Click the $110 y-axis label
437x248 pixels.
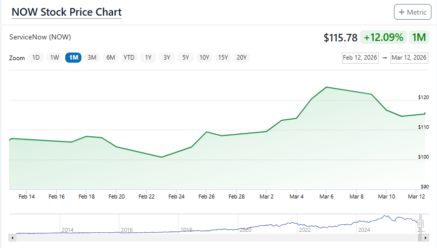pos(423,127)
